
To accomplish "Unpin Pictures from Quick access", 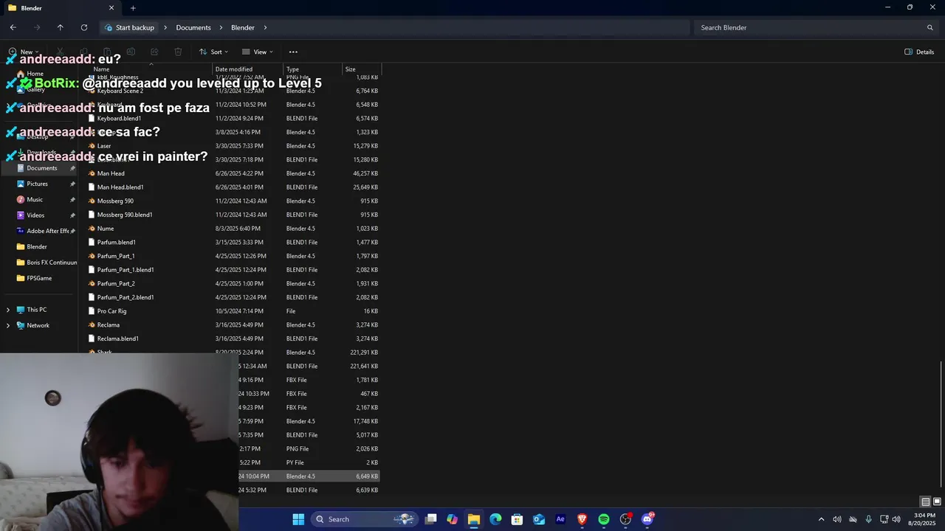I will [72, 184].
